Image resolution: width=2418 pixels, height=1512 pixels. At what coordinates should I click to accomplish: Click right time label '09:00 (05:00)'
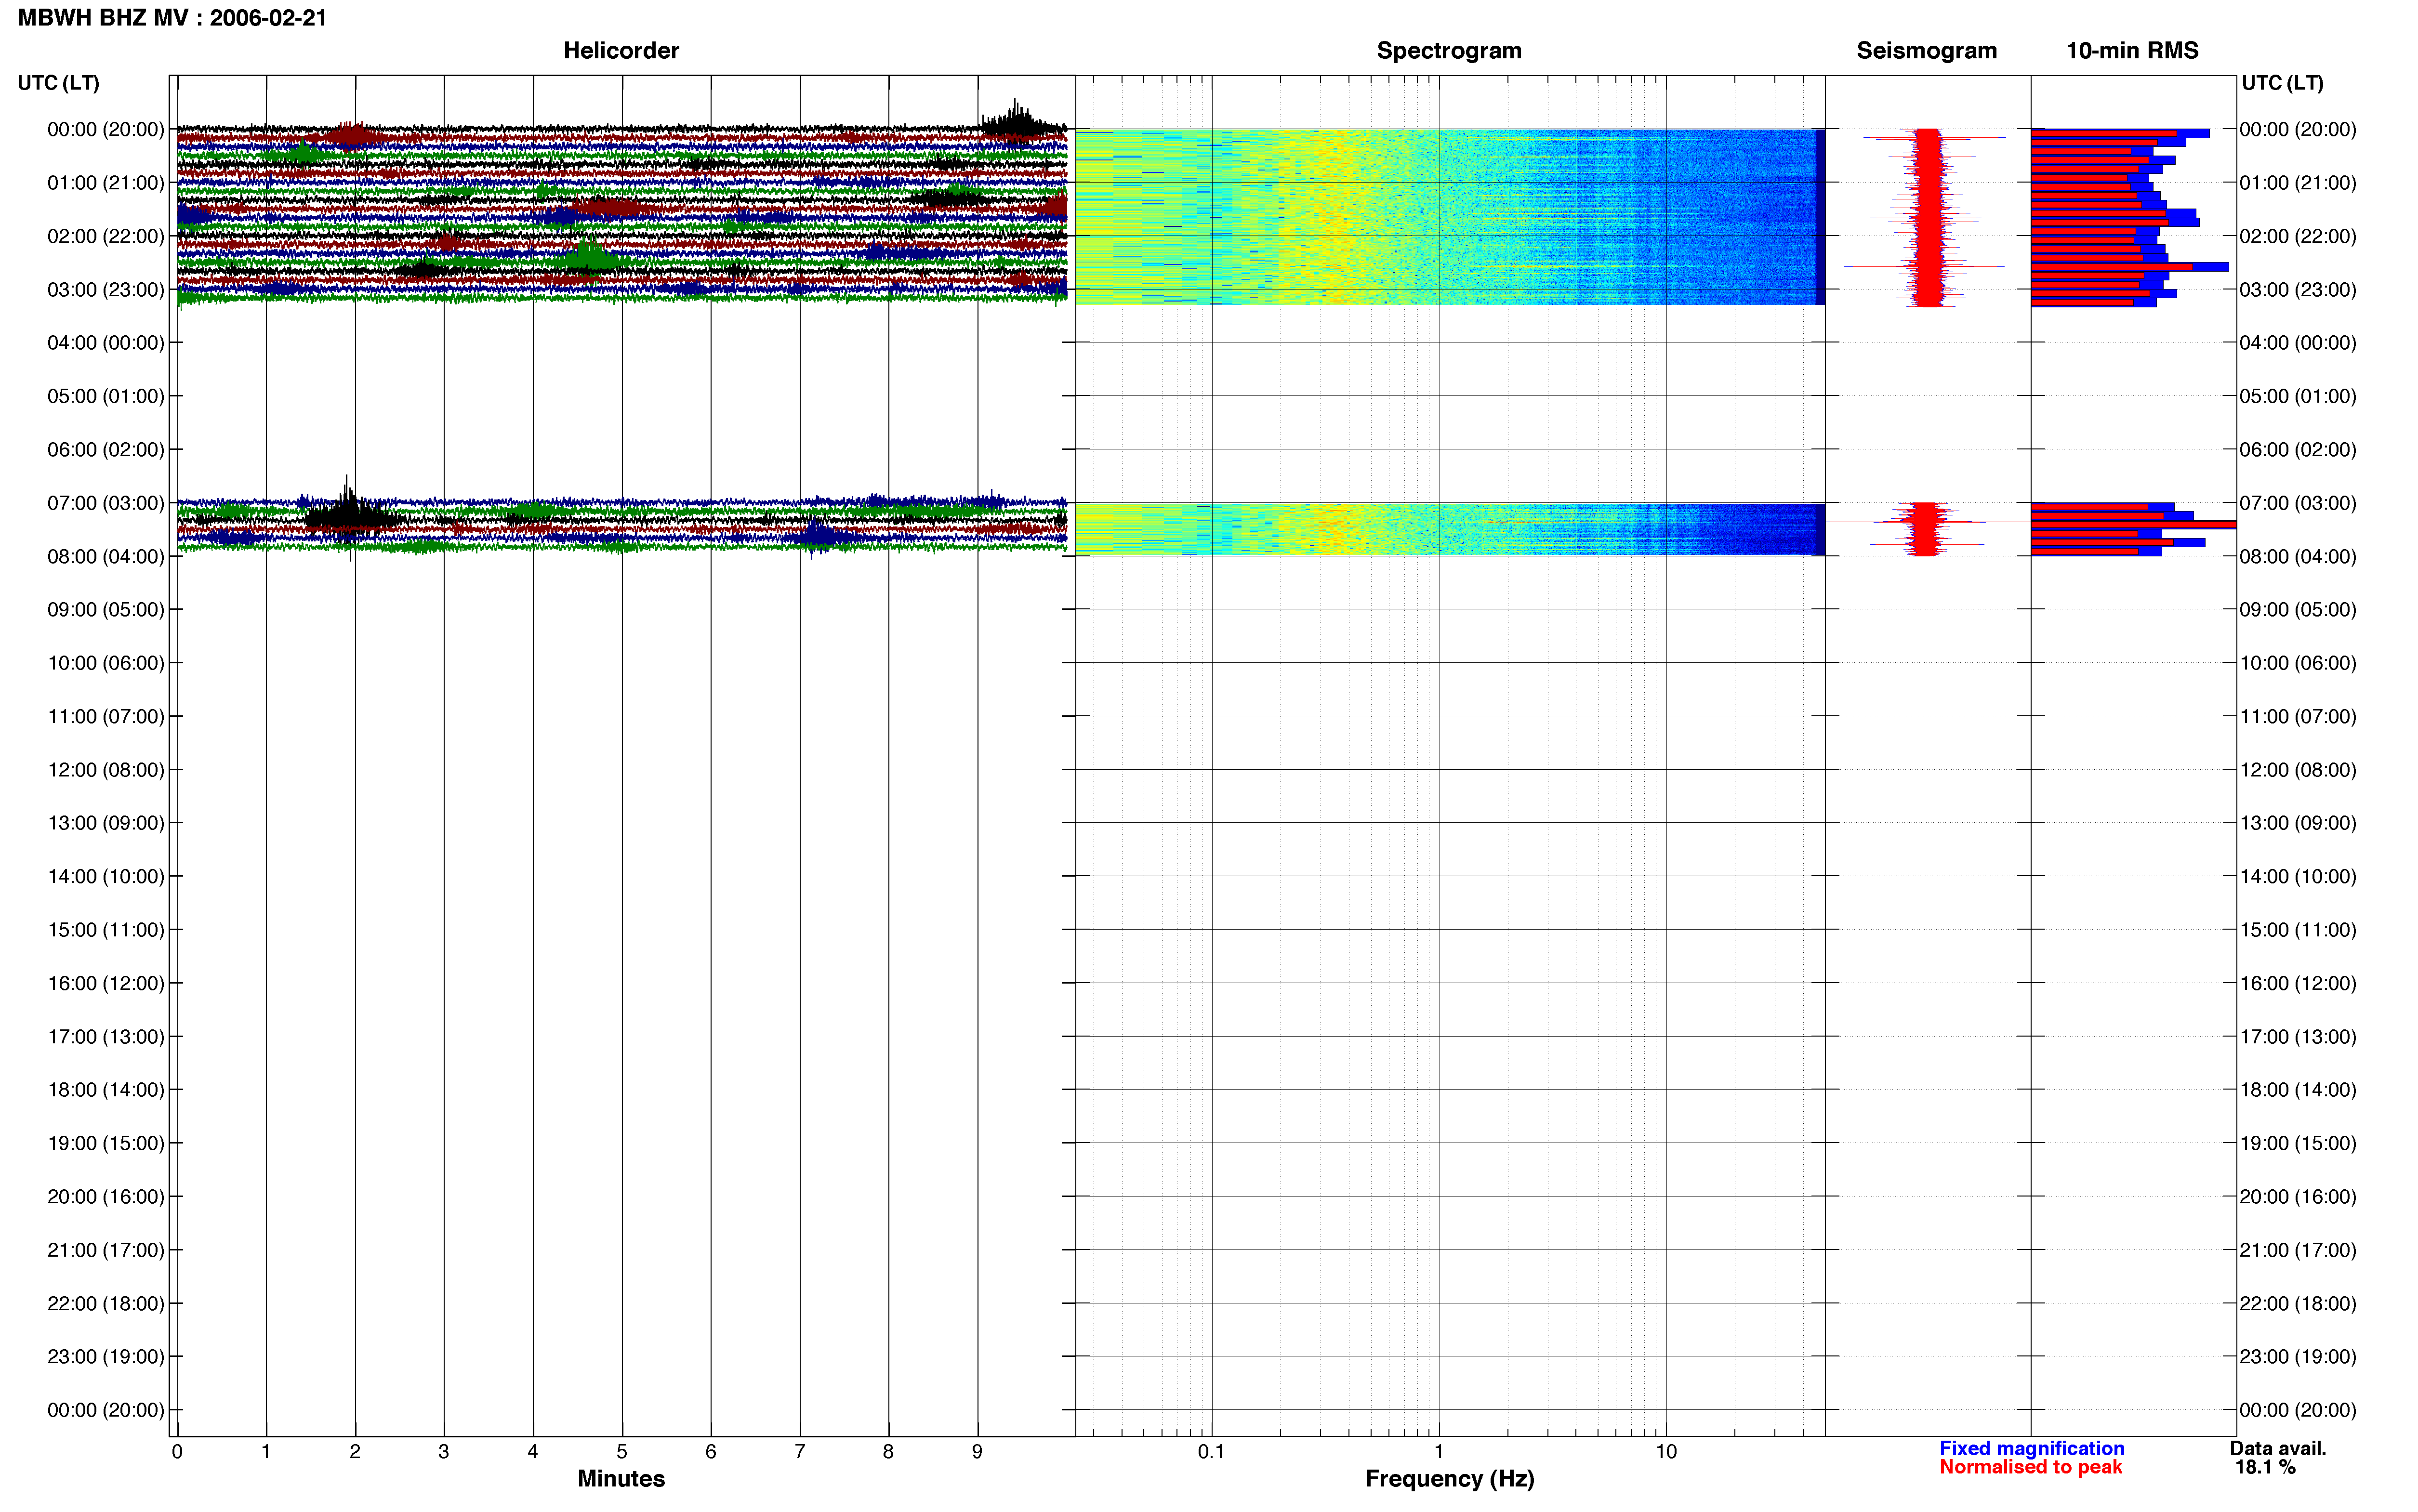pyautogui.click(x=2298, y=610)
